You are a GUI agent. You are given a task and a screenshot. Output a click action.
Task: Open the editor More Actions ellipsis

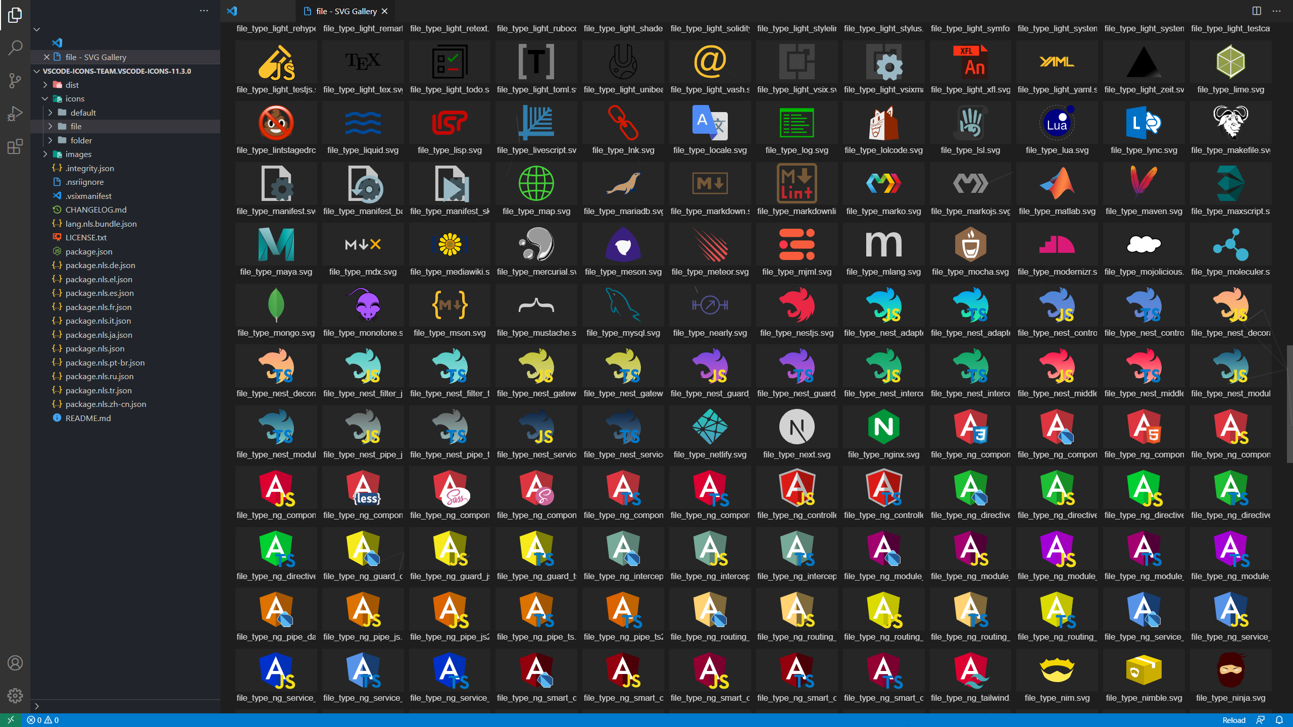coord(1277,11)
